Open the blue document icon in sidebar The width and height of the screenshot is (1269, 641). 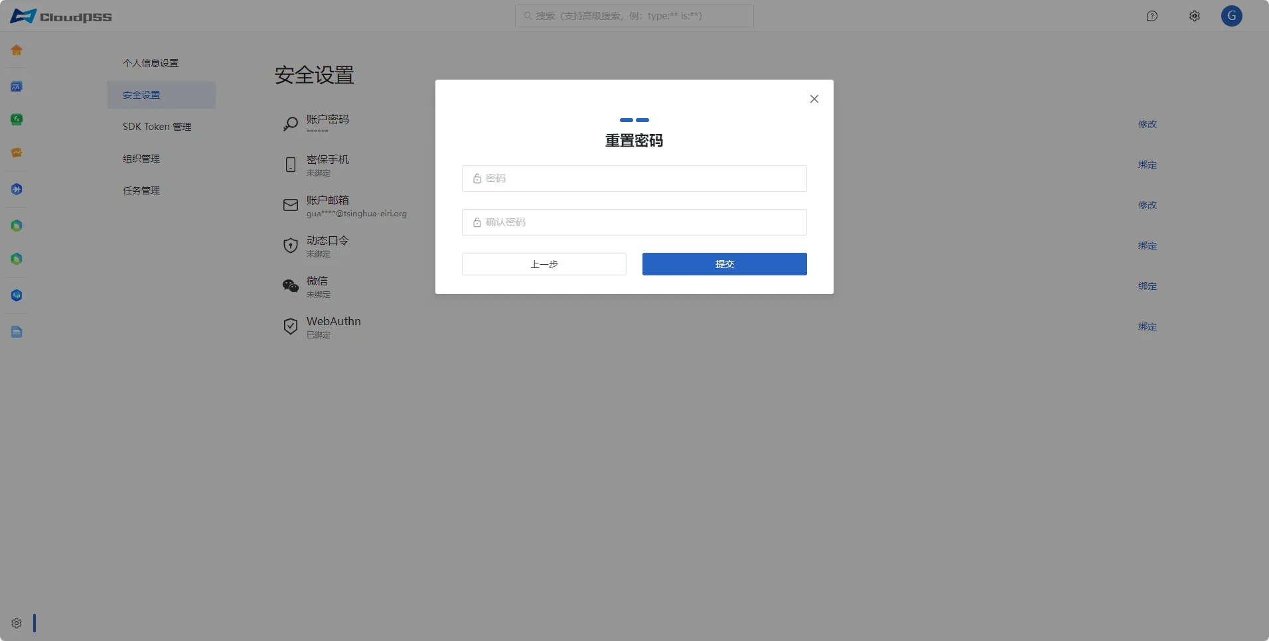click(17, 332)
